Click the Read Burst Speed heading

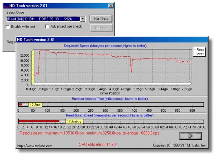click(x=110, y=115)
